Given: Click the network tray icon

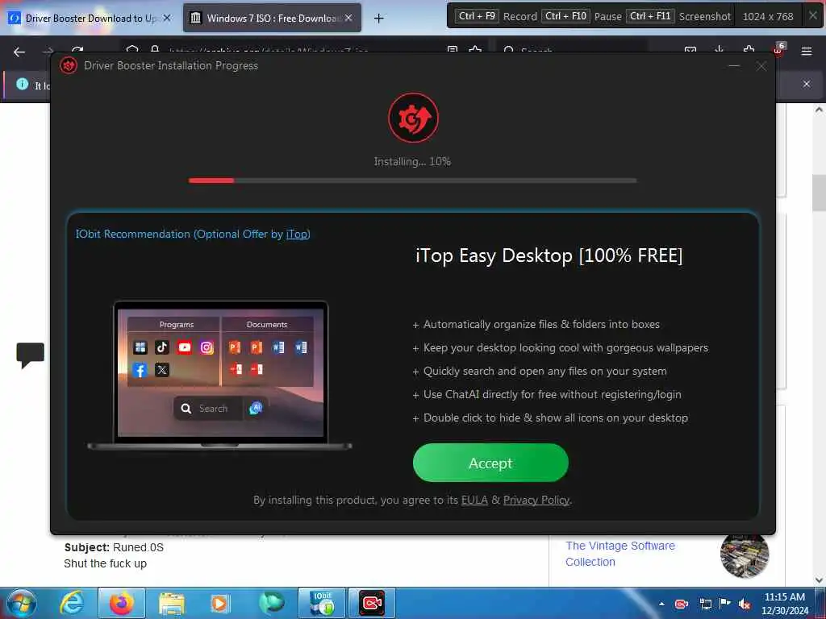Looking at the screenshot, I should [705, 604].
